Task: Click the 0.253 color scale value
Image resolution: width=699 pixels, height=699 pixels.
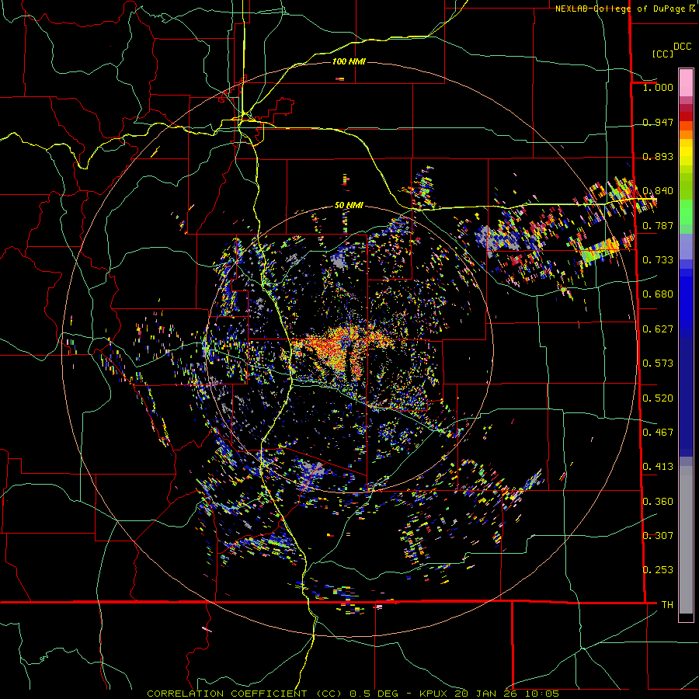Action: 658,570
